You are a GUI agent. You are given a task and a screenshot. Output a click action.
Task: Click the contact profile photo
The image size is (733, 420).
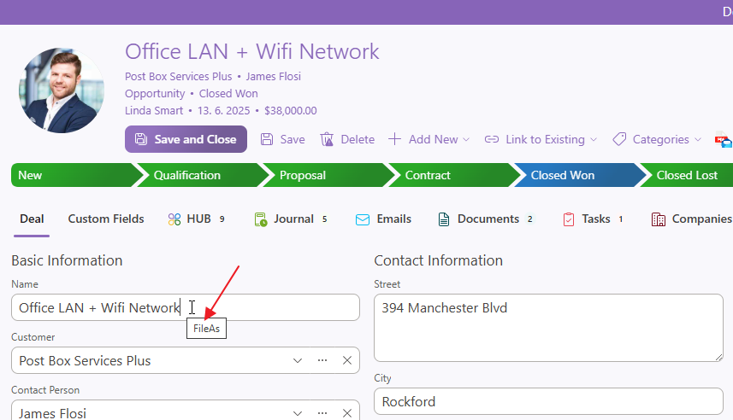[x=62, y=90]
